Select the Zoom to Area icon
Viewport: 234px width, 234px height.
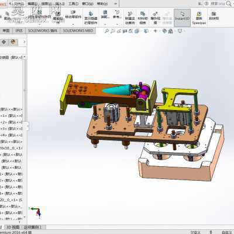click(x=113, y=31)
